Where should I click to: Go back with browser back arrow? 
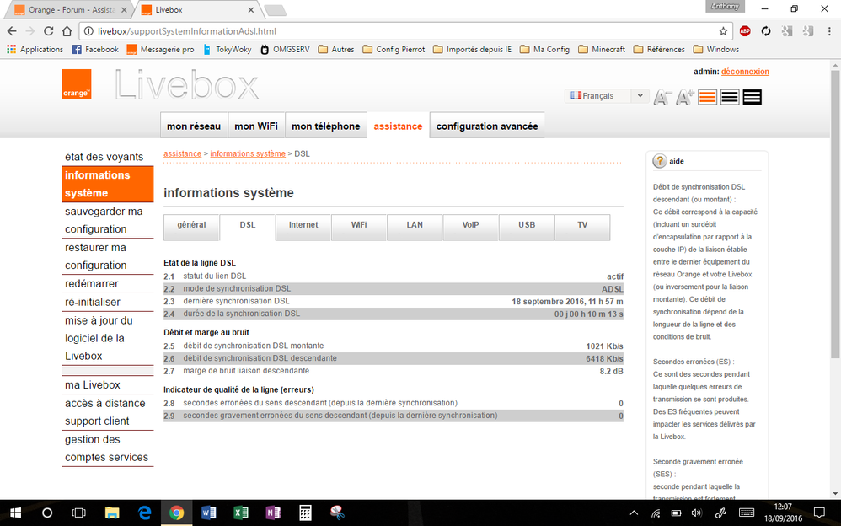12,31
